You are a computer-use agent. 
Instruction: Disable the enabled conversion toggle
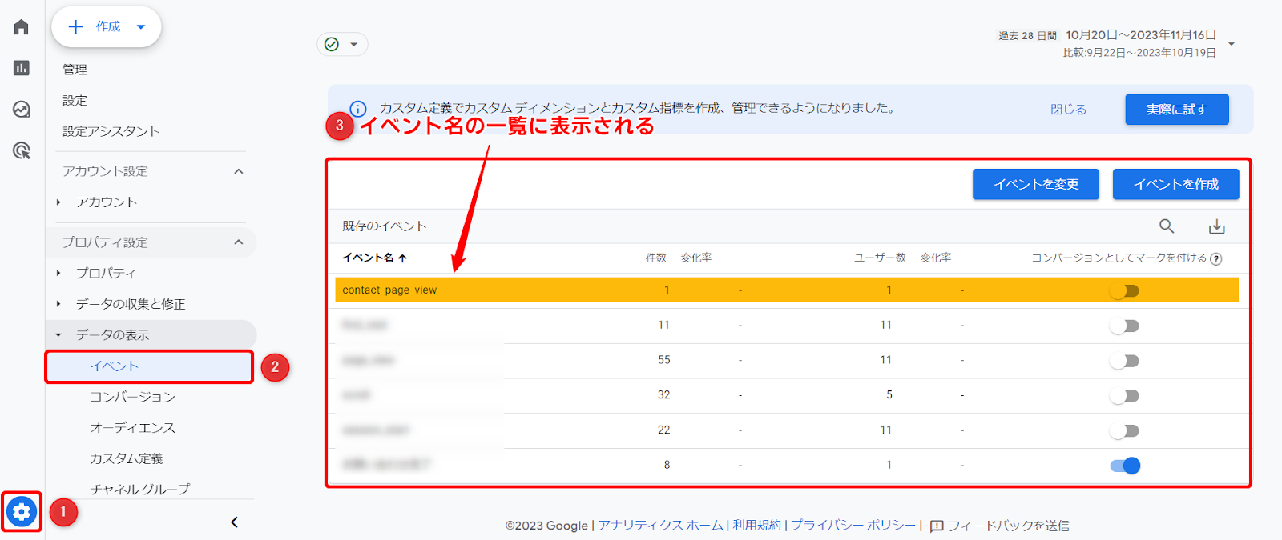point(1125,466)
